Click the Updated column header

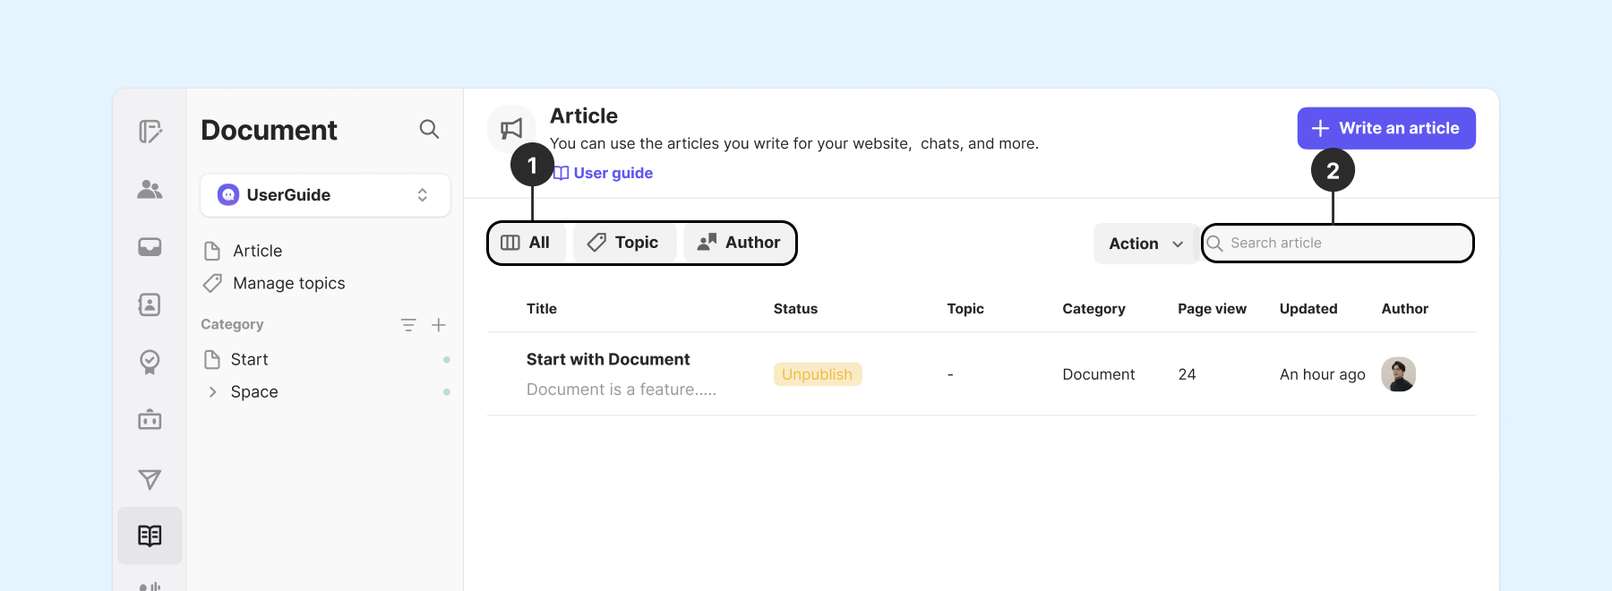coord(1308,309)
